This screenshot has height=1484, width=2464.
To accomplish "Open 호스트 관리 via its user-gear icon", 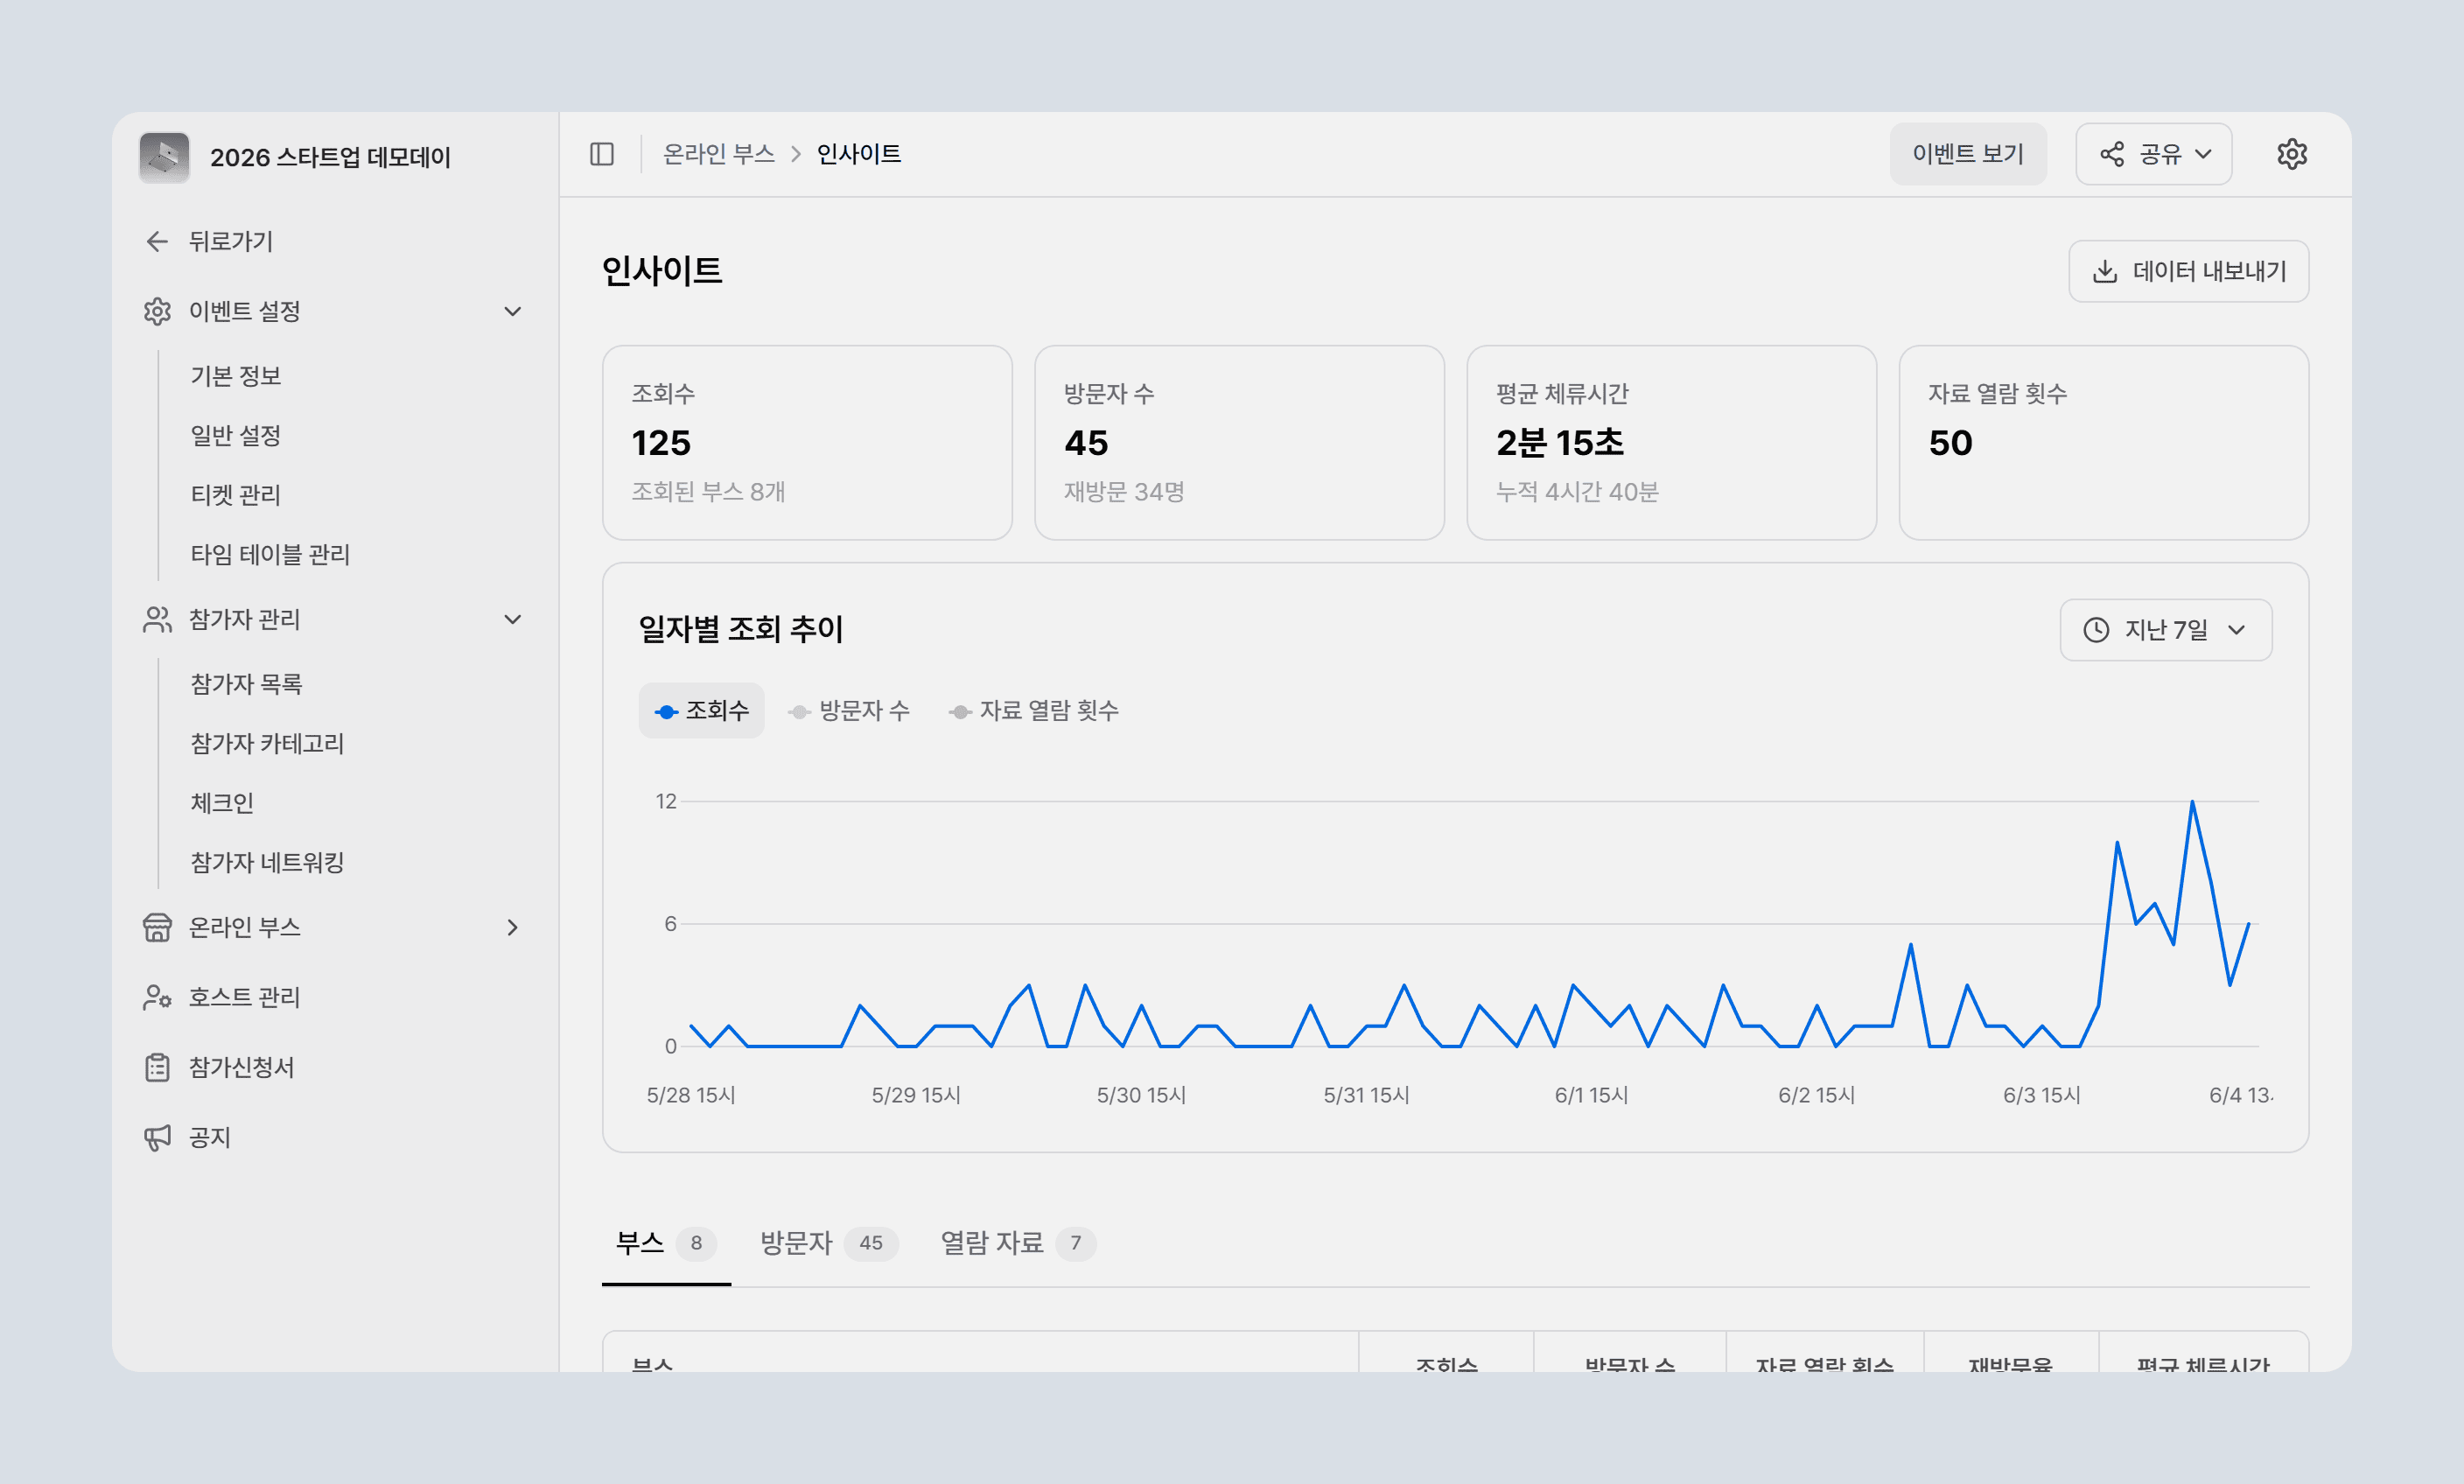I will tap(157, 998).
